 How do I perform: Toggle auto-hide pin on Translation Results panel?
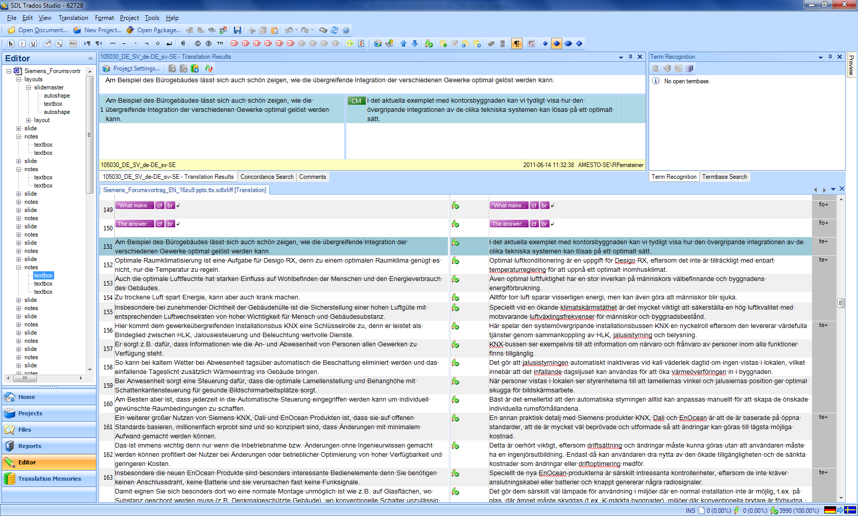click(630, 57)
